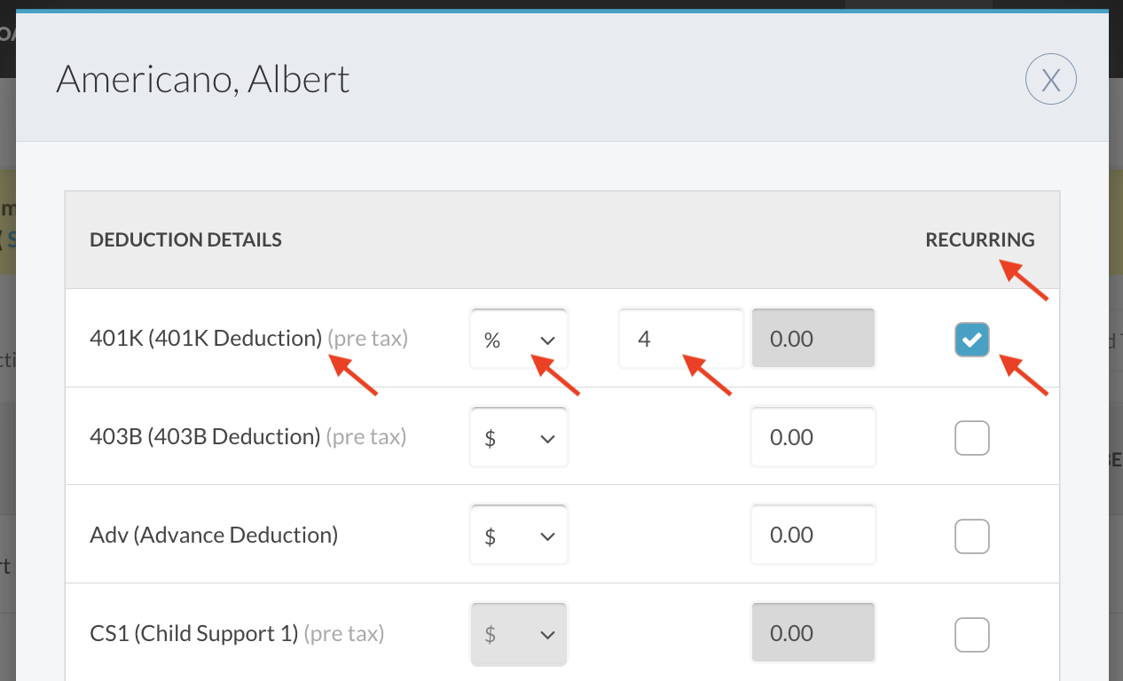Check recurring box for Advance Deduction

(971, 536)
